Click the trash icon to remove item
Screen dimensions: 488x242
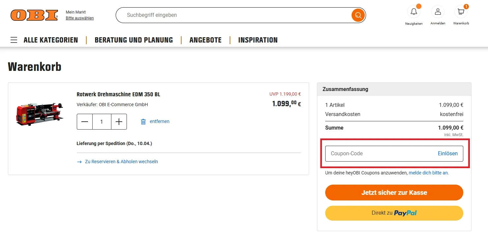(143, 122)
